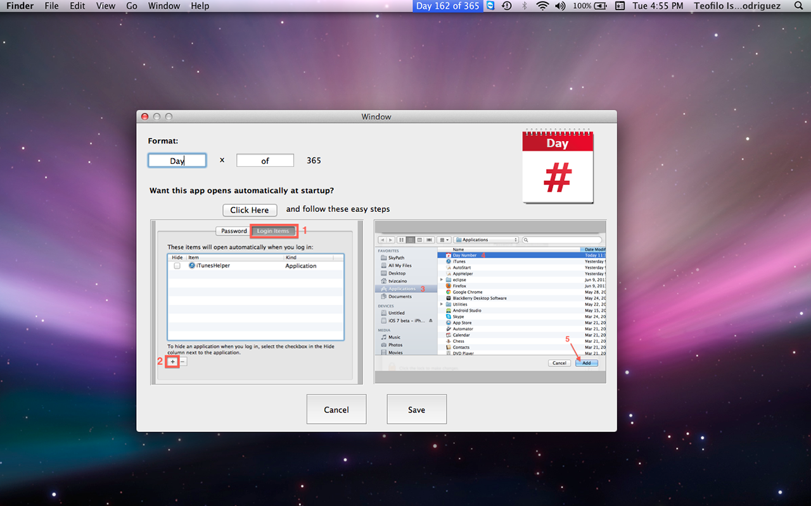Open Spotlight search magnifier in menu bar
811x506 pixels.
pos(798,6)
